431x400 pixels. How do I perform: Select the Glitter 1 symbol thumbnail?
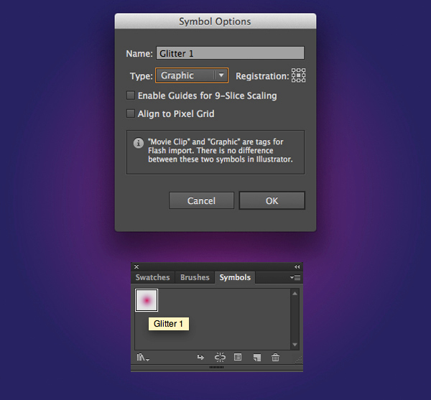[x=147, y=300]
